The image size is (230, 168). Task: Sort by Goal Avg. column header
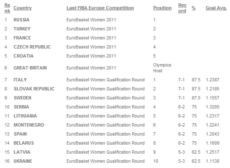(216, 8)
